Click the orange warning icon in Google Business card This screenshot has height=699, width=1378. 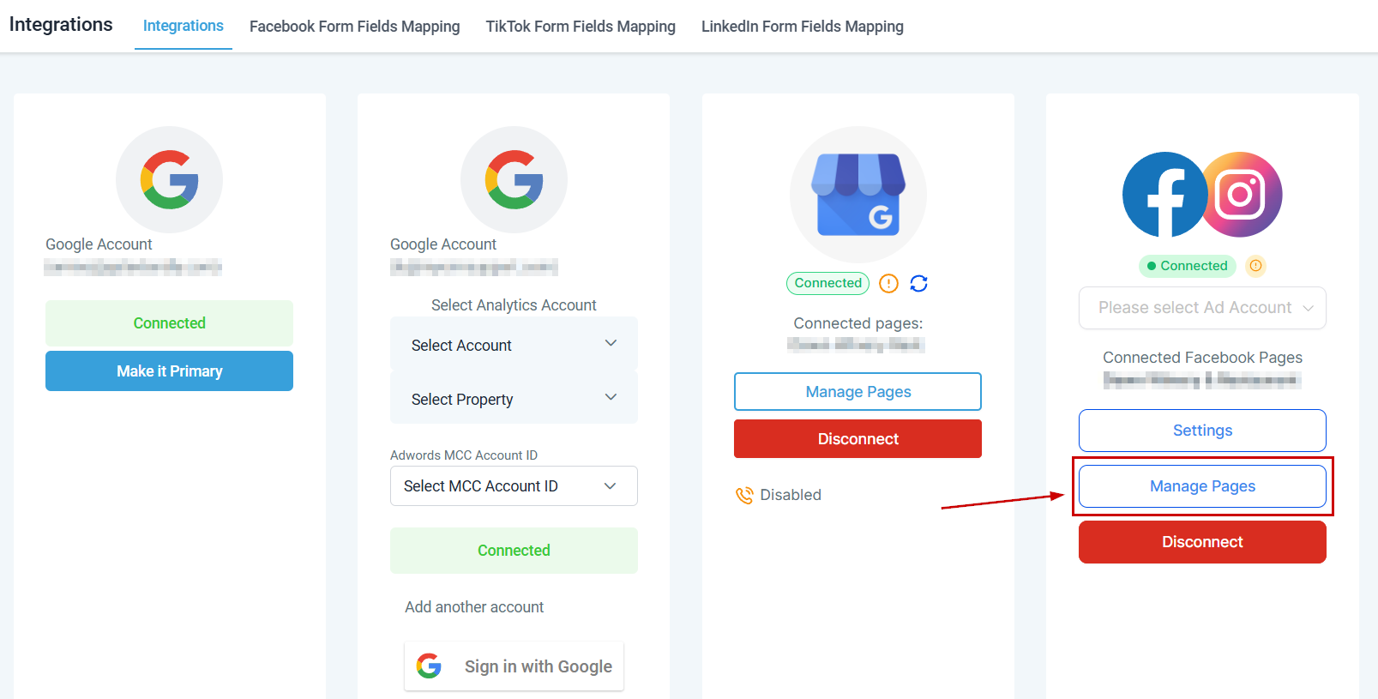click(x=889, y=284)
